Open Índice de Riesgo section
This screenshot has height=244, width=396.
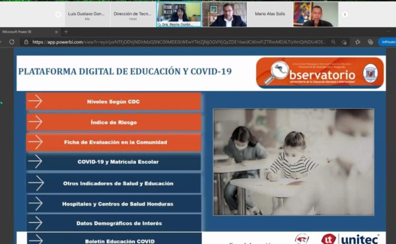(114, 122)
